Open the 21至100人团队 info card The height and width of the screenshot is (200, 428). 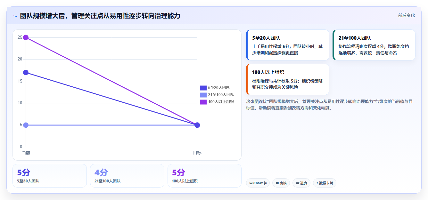(x=374, y=45)
